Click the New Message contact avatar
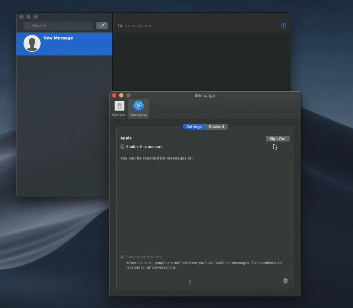The image size is (353, 308). pos(32,43)
